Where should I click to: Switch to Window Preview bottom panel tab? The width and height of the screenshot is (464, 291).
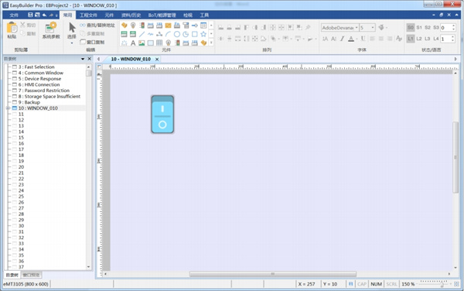[x=32, y=275]
